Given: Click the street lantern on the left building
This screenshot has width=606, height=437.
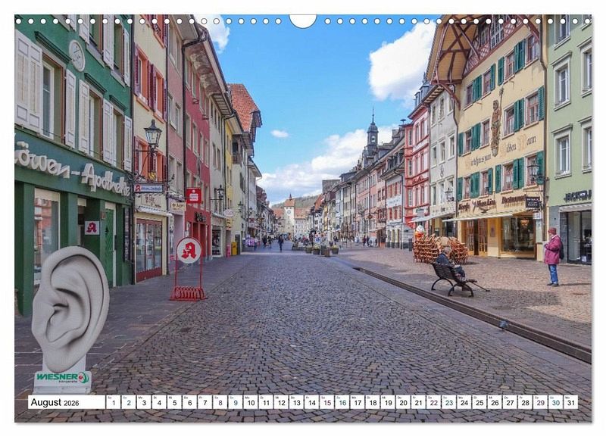Looking at the screenshot, I should pos(152,135).
